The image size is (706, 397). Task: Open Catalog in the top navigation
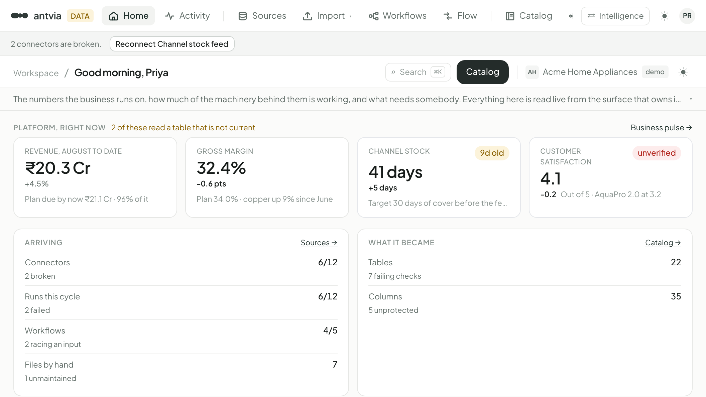coord(529,16)
